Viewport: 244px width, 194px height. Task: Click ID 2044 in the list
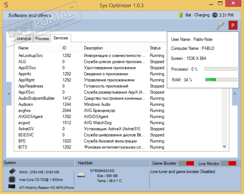[67, 110]
